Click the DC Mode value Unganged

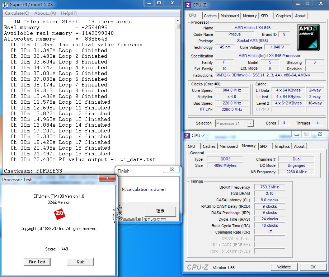(x=296, y=165)
